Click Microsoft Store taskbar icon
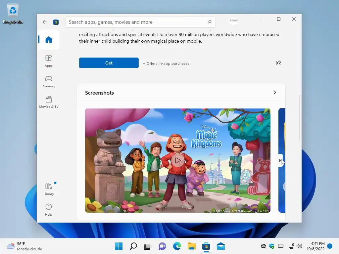Viewport: 339px width, 254px height. pos(206,246)
